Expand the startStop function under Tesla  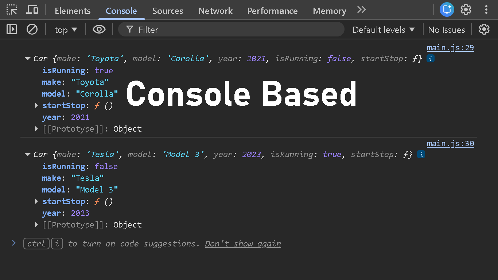(36, 201)
